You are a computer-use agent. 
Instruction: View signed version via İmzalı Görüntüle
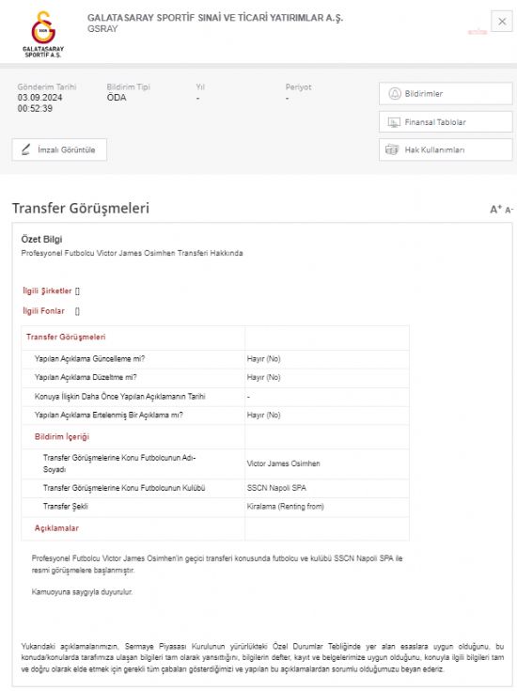coord(59,149)
